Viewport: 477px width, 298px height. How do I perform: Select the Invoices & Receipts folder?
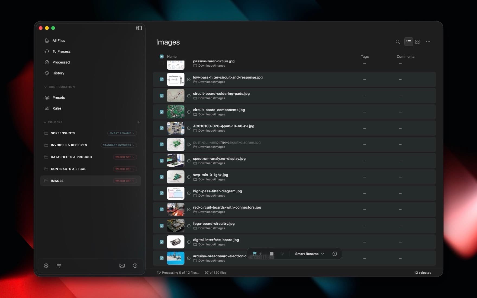click(x=69, y=145)
